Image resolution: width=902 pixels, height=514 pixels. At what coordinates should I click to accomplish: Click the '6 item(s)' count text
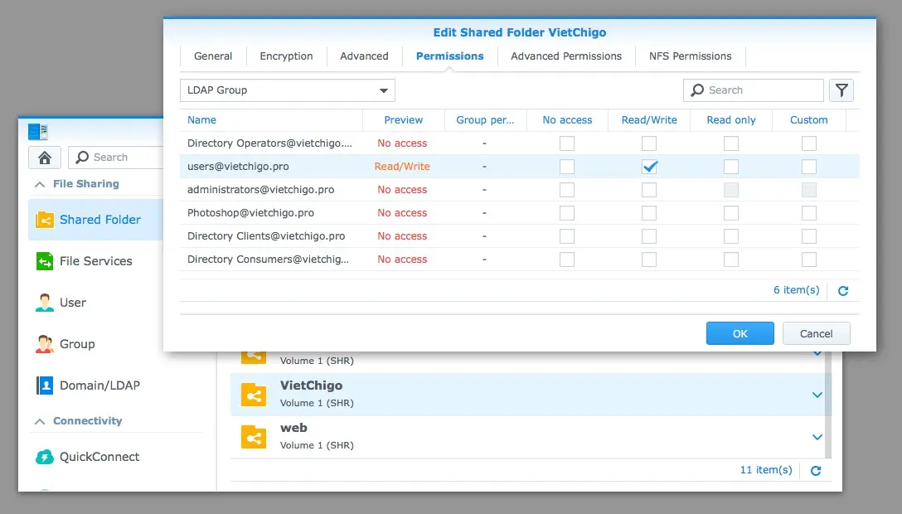[x=796, y=290]
